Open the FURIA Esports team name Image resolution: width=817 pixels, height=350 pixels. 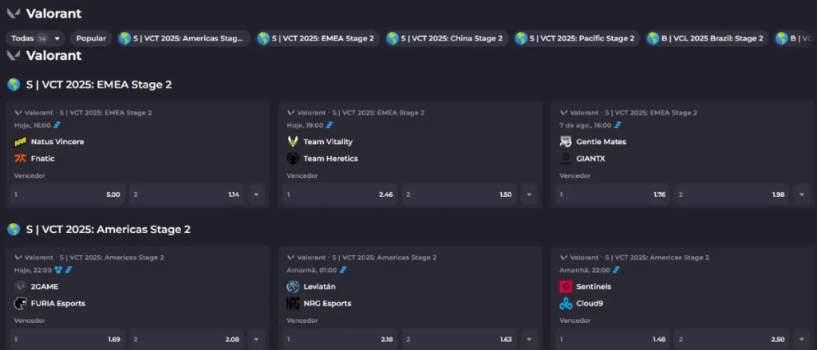(x=57, y=303)
